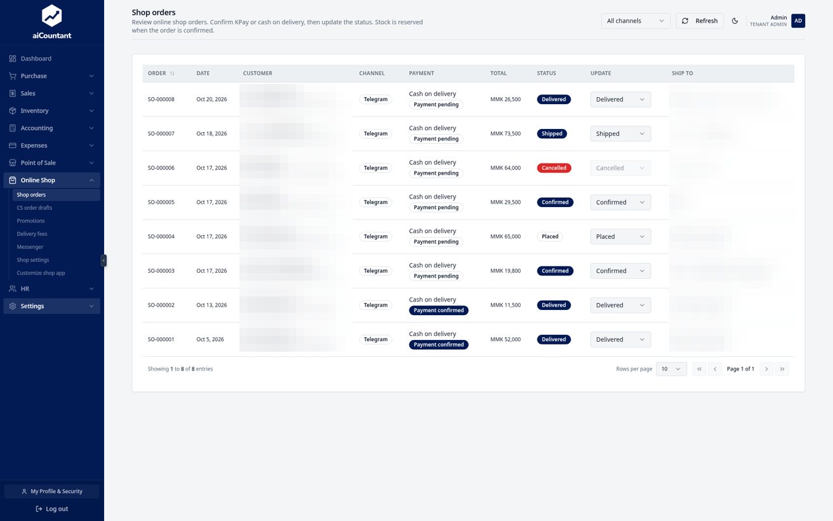
Task: Jump to the last page of orders
Action: coord(782,369)
